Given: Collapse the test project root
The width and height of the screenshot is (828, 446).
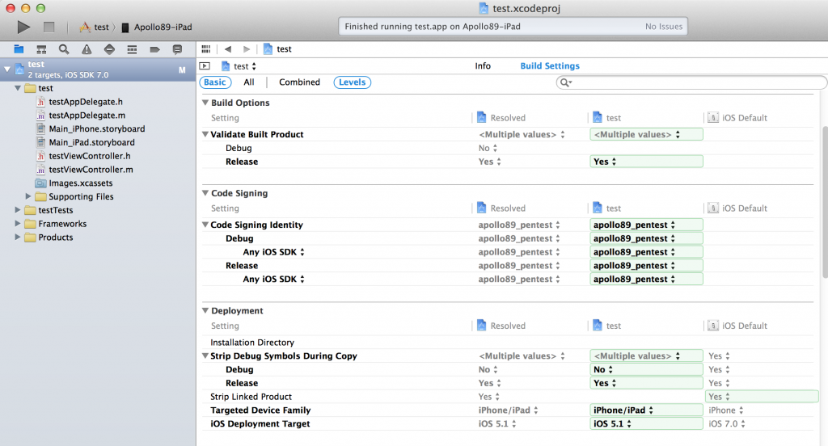Looking at the screenshot, I should (6, 69).
